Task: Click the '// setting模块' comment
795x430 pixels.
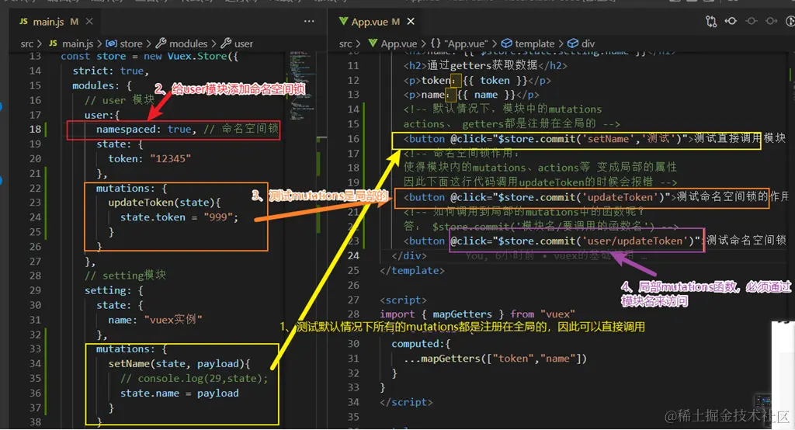Action: point(125,276)
